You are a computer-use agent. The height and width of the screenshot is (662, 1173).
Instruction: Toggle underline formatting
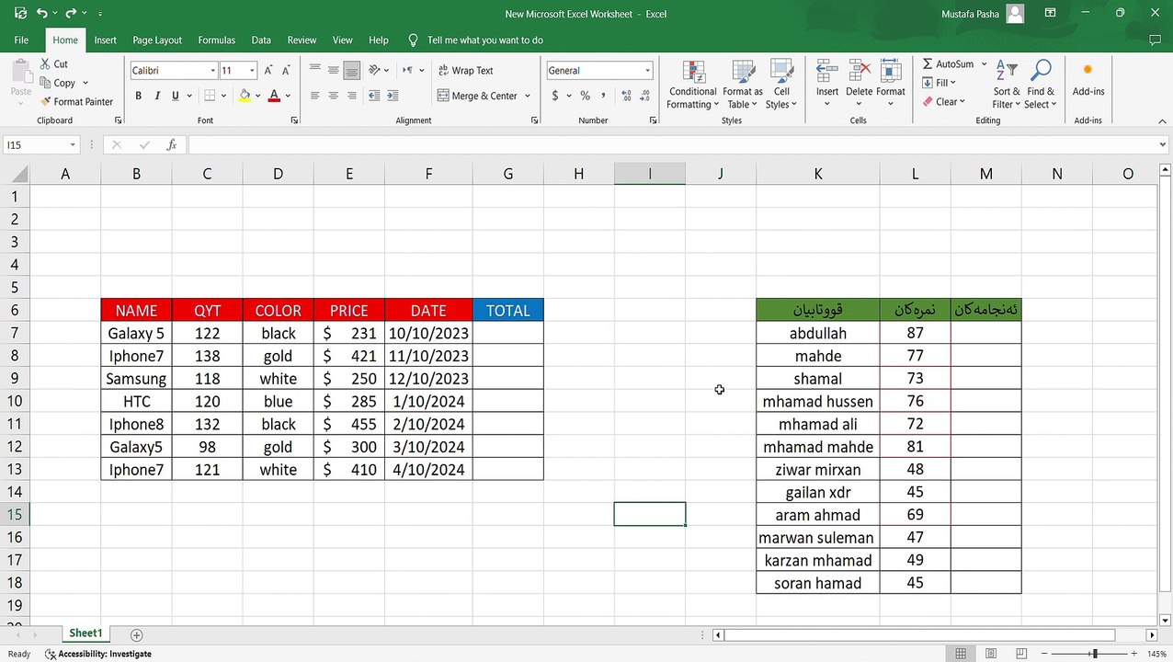[175, 96]
